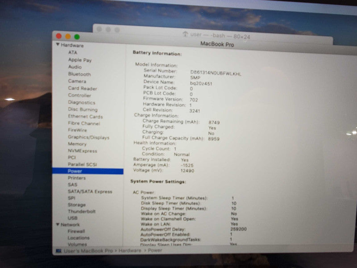Click the Condition value Normal
The height and width of the screenshot is (268, 357).
pyautogui.click(x=182, y=155)
